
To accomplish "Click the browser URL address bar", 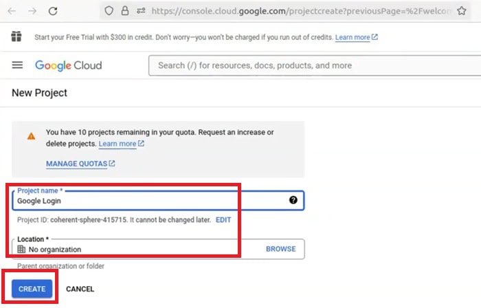I will tap(284, 11).
